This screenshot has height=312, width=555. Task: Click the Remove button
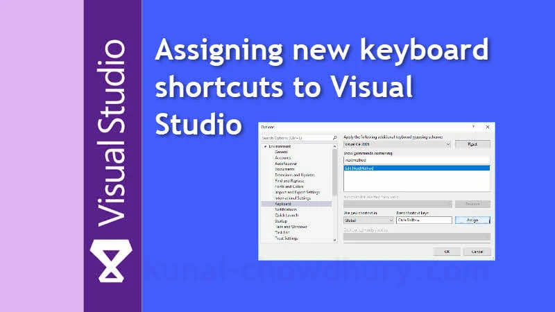(x=472, y=204)
